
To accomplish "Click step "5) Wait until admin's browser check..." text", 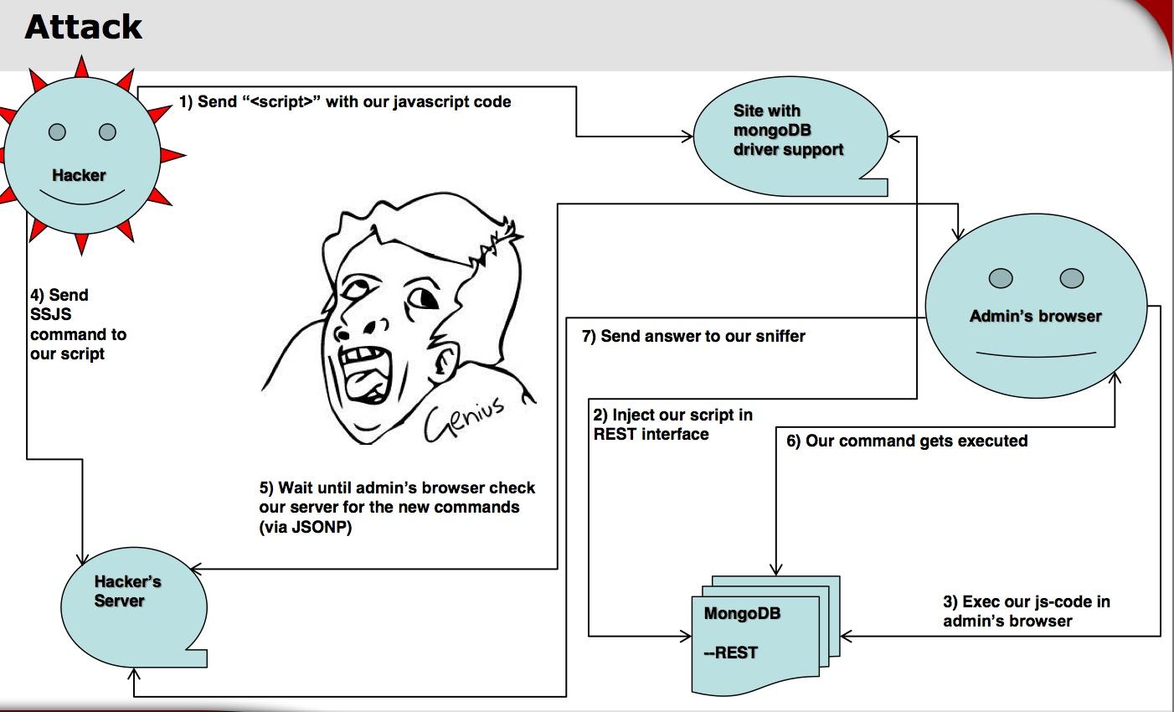I will point(397,508).
